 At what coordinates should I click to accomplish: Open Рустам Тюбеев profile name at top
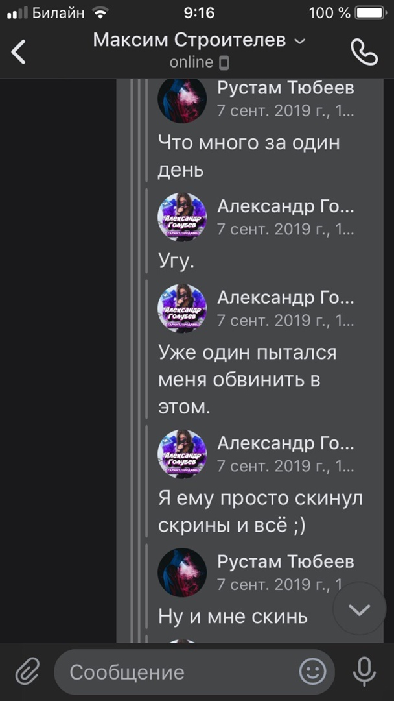point(285,88)
